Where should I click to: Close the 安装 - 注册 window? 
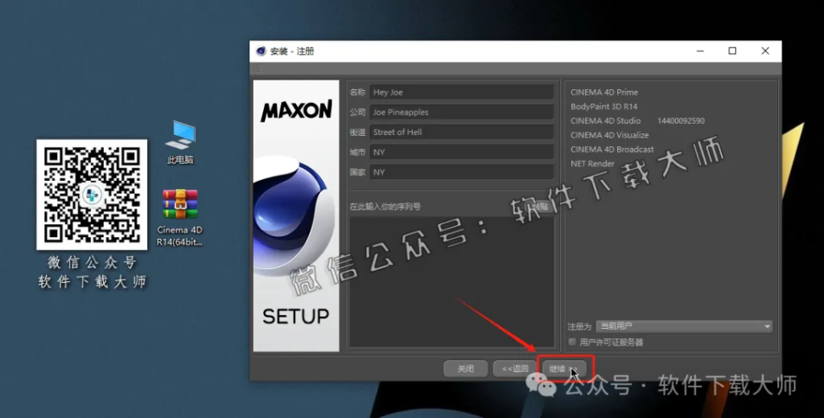pyautogui.click(x=765, y=51)
